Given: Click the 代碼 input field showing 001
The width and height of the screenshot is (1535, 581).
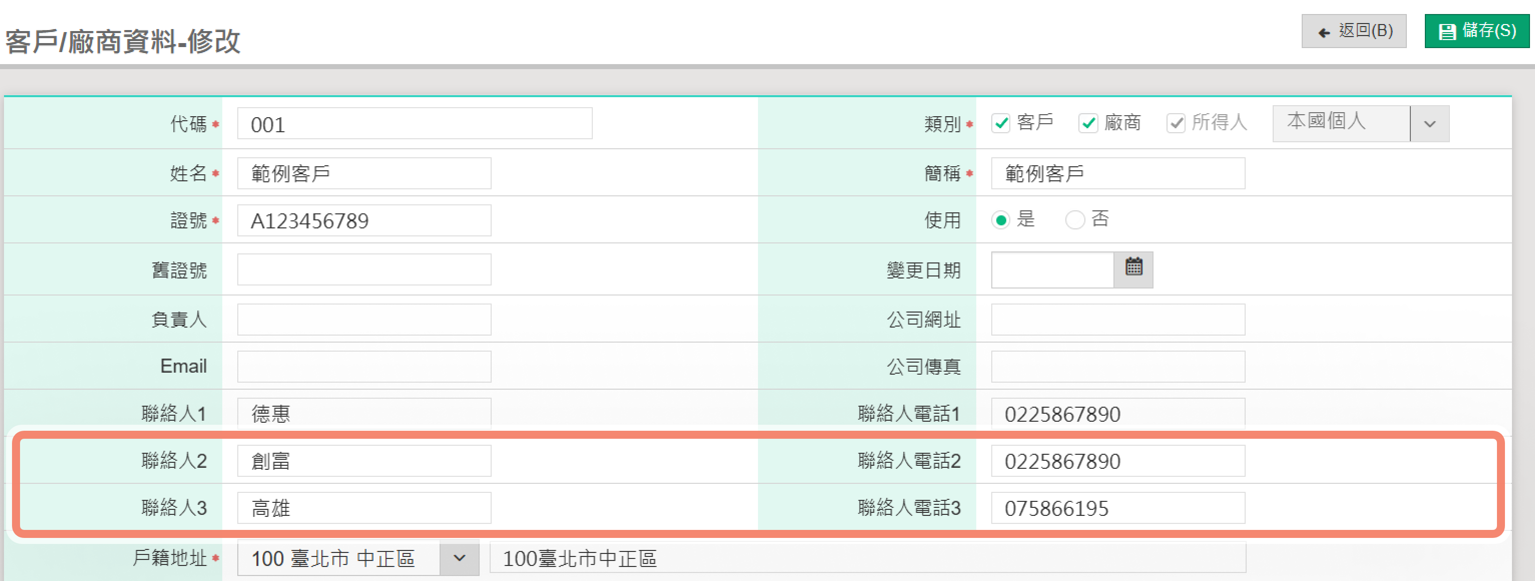Looking at the screenshot, I should tap(414, 124).
